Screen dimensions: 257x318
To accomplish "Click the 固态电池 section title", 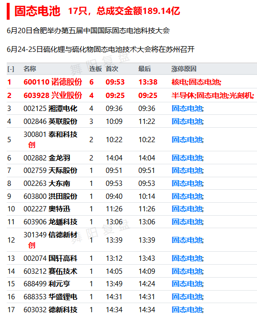I will tap(37, 11).
